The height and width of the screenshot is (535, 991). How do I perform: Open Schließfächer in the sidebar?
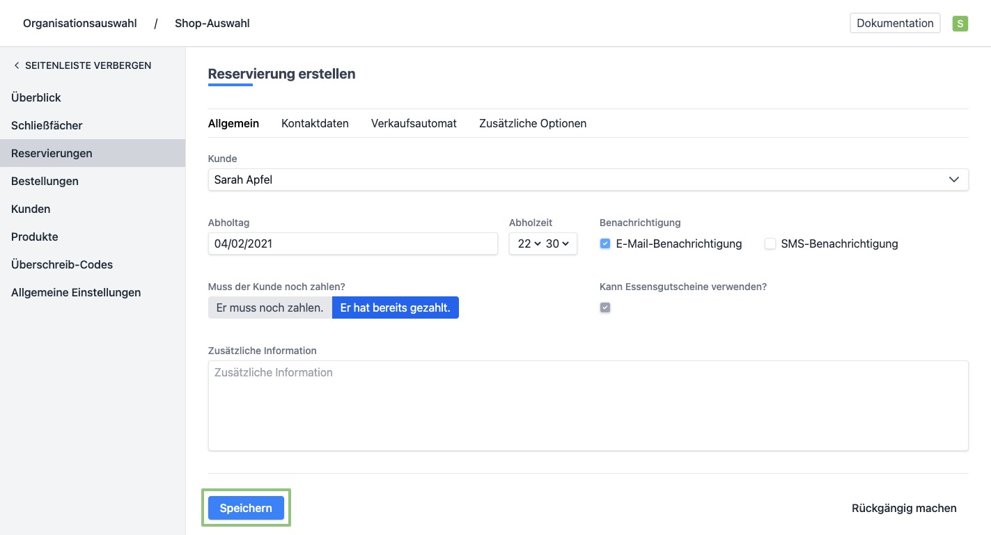pos(47,125)
